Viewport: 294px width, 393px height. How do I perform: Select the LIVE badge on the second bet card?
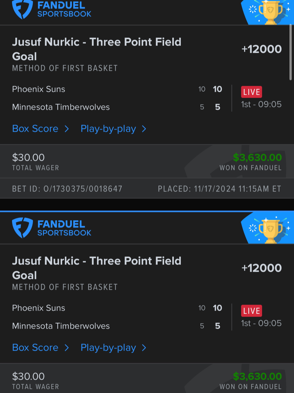[251, 310]
